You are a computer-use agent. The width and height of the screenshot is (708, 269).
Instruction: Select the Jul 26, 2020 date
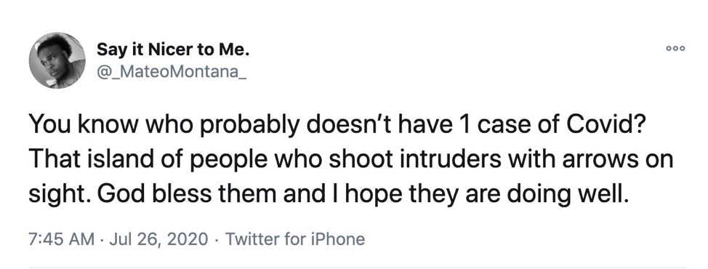tap(159, 238)
